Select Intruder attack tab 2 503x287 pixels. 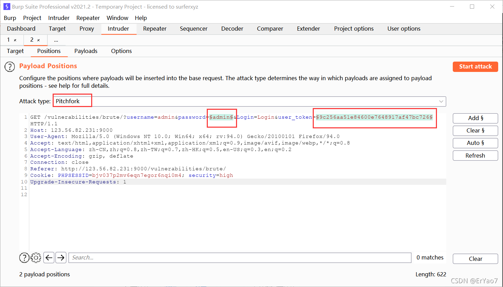[32, 40]
